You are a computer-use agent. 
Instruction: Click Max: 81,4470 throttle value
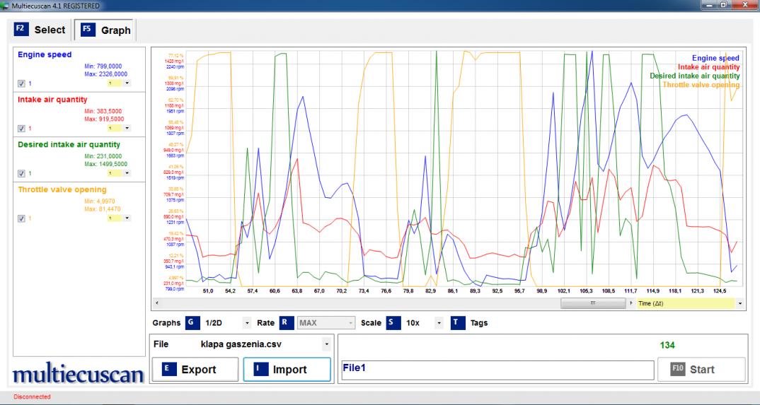tap(103, 209)
